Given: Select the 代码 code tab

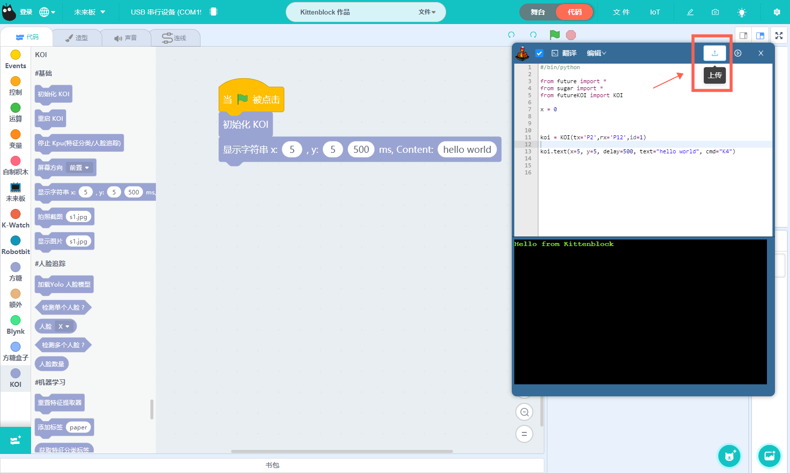Looking at the screenshot, I should [x=27, y=37].
